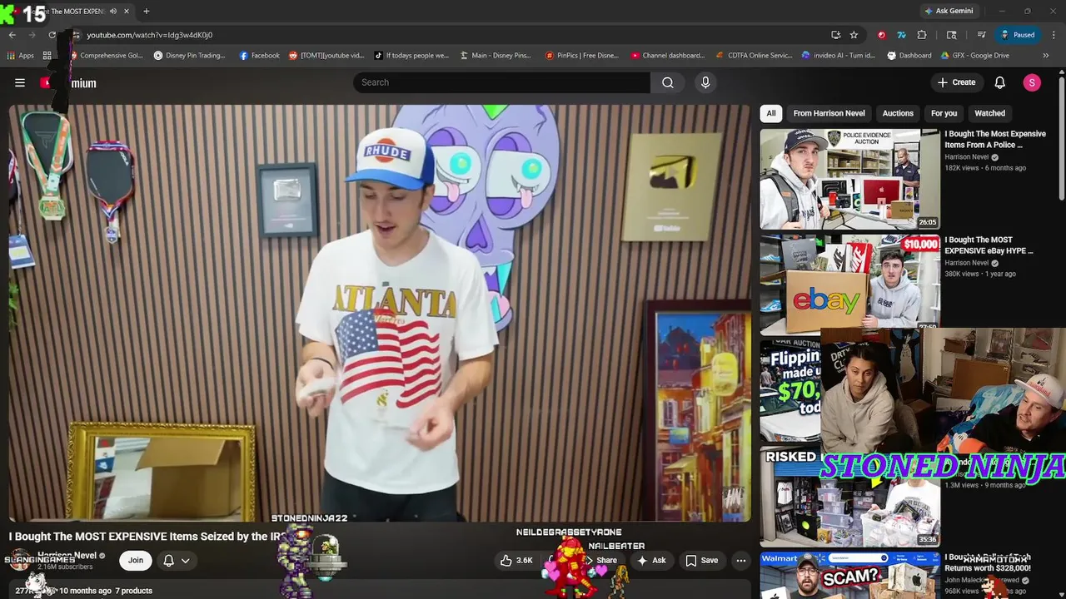The width and height of the screenshot is (1066, 599).
Task: Open the Facebook bookmark
Action: [x=259, y=56]
